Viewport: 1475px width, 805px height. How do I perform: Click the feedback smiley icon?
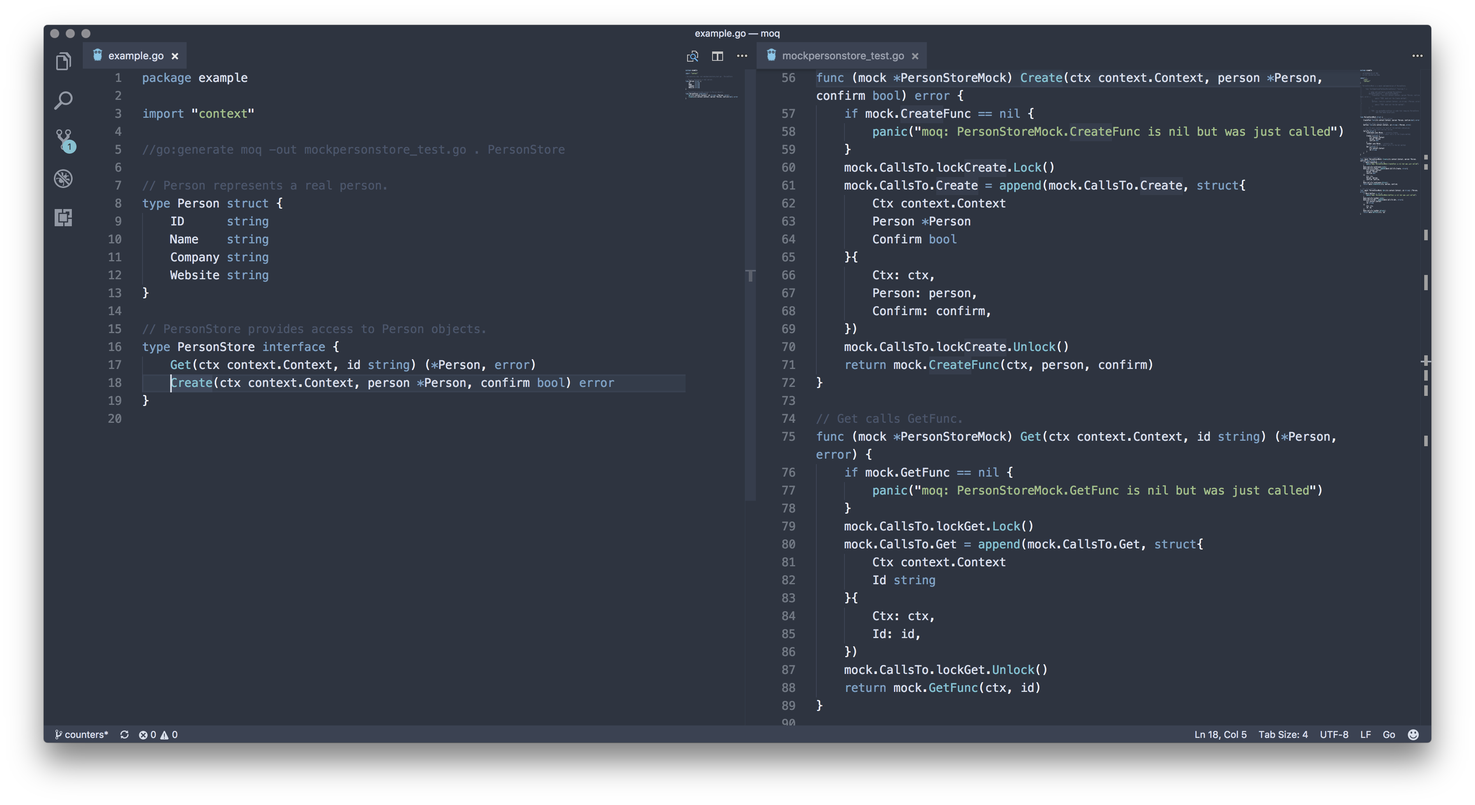(1413, 735)
